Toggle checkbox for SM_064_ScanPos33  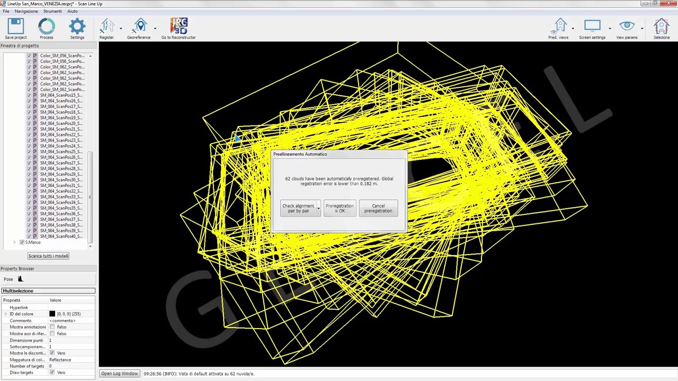29,197
